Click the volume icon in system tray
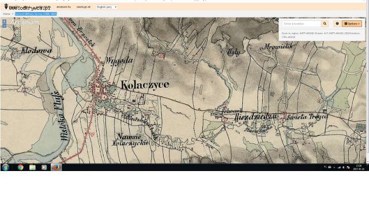Image resolution: width=369 pixels, height=208 pixels. pos(344,168)
